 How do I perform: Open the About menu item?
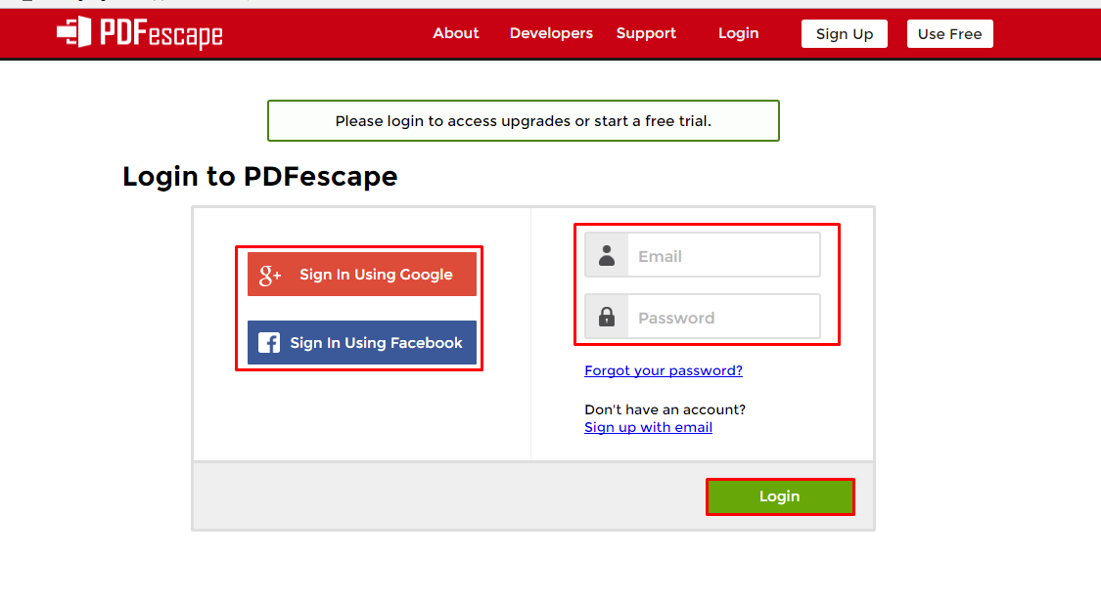coord(456,33)
